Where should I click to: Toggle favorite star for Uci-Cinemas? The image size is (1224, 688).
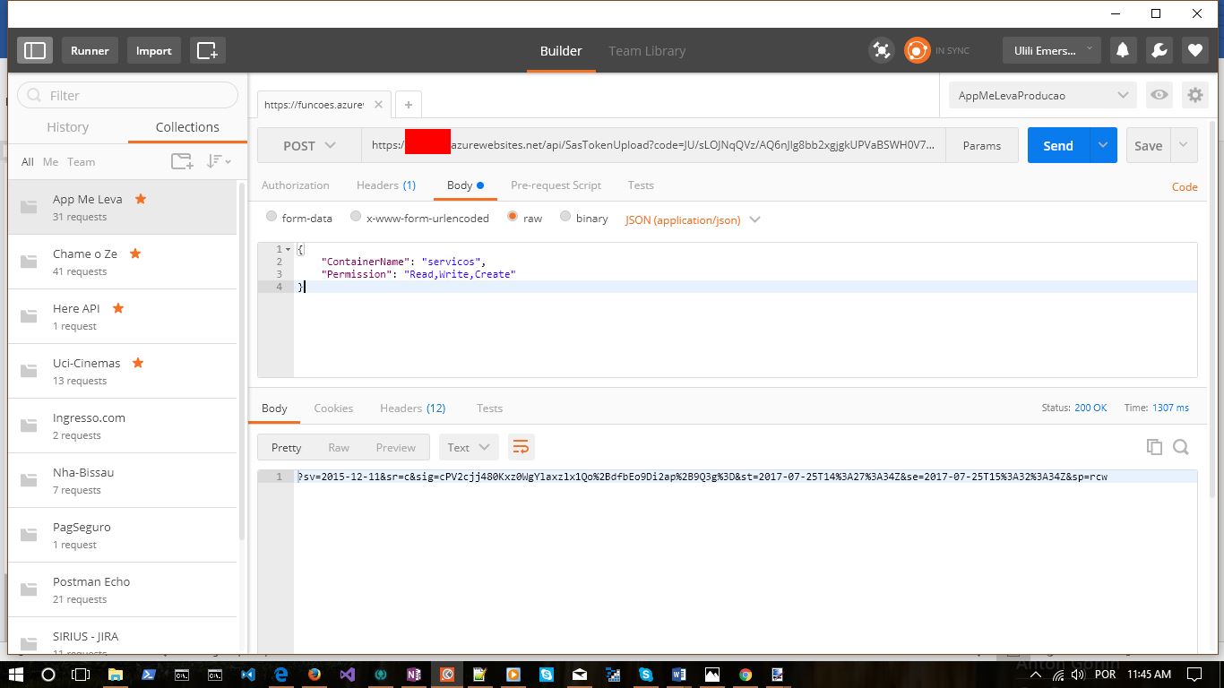[x=138, y=363]
